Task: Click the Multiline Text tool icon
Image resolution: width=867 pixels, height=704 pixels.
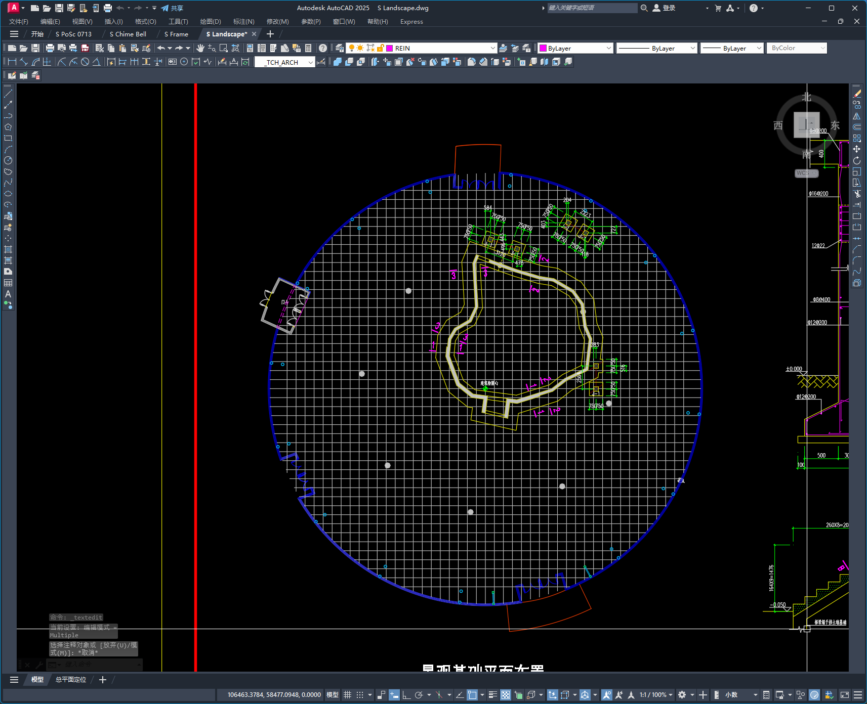Action: [x=8, y=294]
